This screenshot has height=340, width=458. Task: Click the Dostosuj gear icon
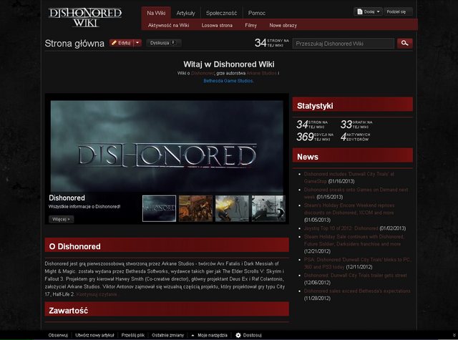click(x=238, y=335)
